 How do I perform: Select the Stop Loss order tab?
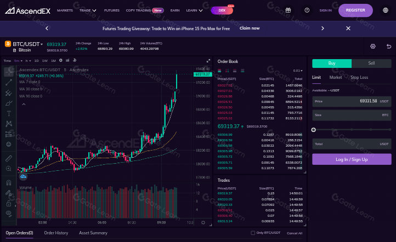click(x=359, y=78)
